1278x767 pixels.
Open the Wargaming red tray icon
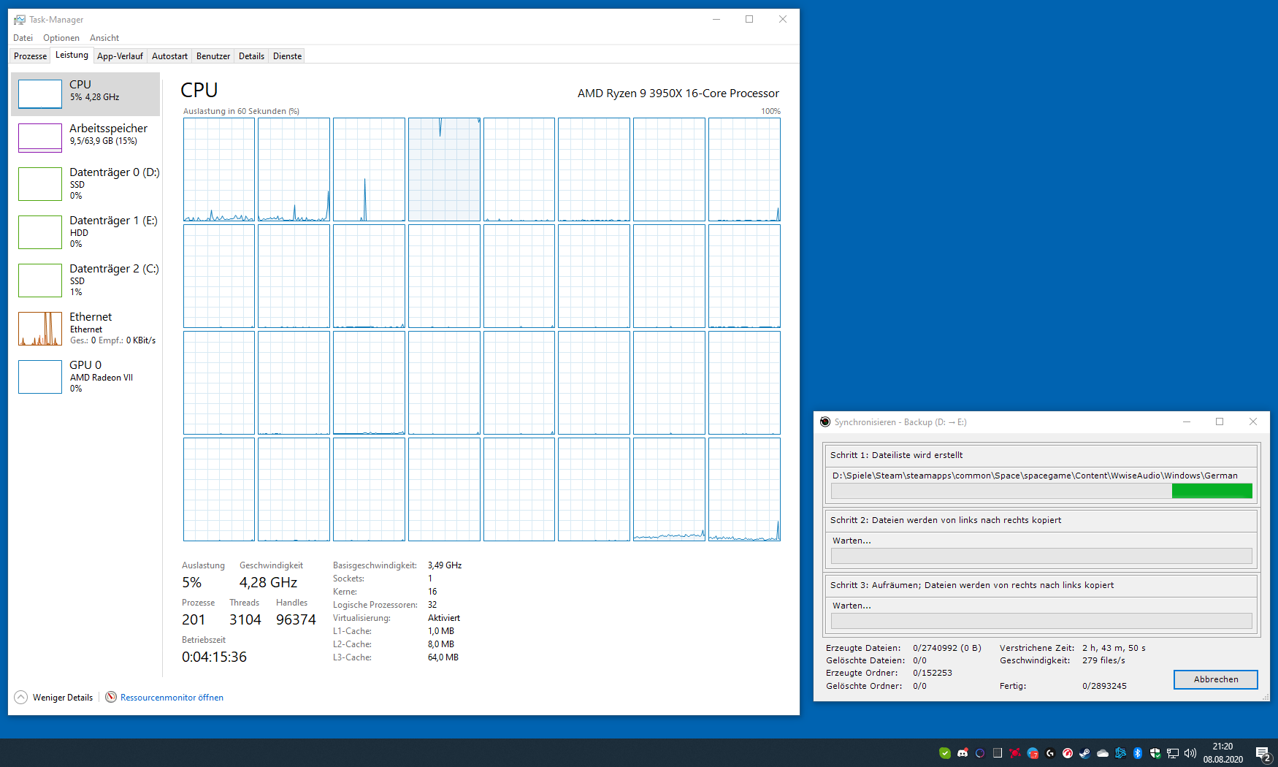pyautogui.click(x=1068, y=753)
